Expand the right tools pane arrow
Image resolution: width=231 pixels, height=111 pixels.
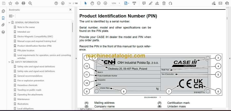[x=229, y=58]
